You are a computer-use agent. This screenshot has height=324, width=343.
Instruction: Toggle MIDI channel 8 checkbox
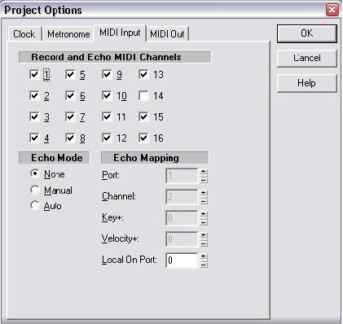tap(70, 138)
